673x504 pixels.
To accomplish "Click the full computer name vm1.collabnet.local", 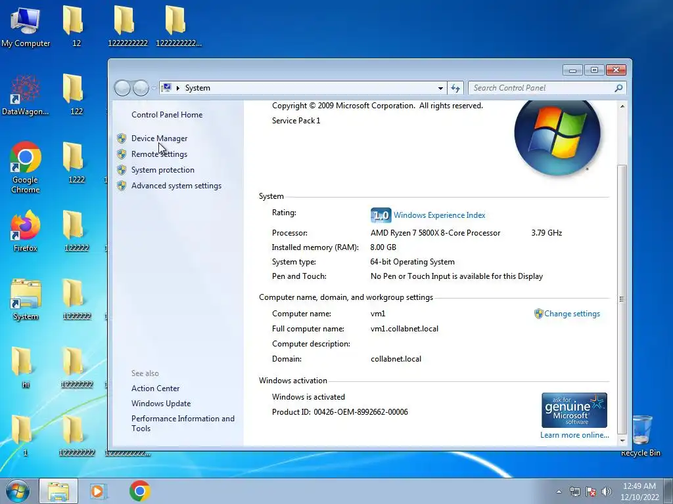I will [x=404, y=329].
